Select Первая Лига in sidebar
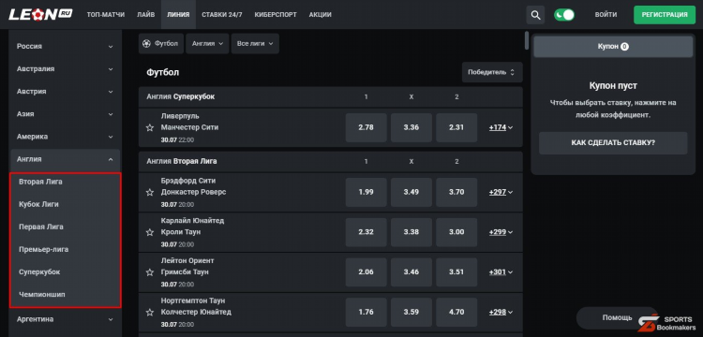 [x=65, y=227]
